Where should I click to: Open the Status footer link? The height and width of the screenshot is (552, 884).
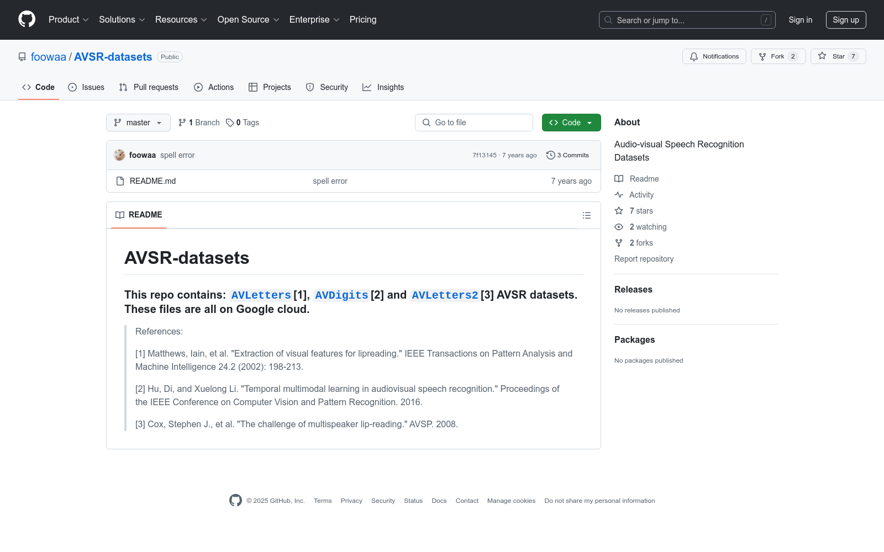tap(413, 501)
